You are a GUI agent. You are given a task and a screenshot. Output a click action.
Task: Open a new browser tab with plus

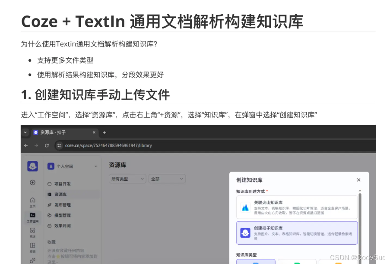[x=105, y=132]
